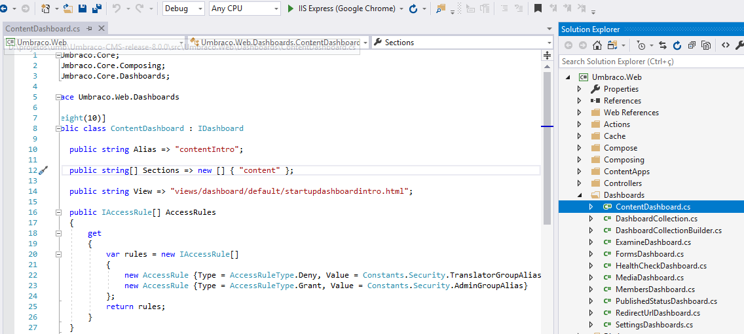Close the ContentDashboard.cs tab
The width and height of the screenshot is (744, 334).
click(101, 29)
